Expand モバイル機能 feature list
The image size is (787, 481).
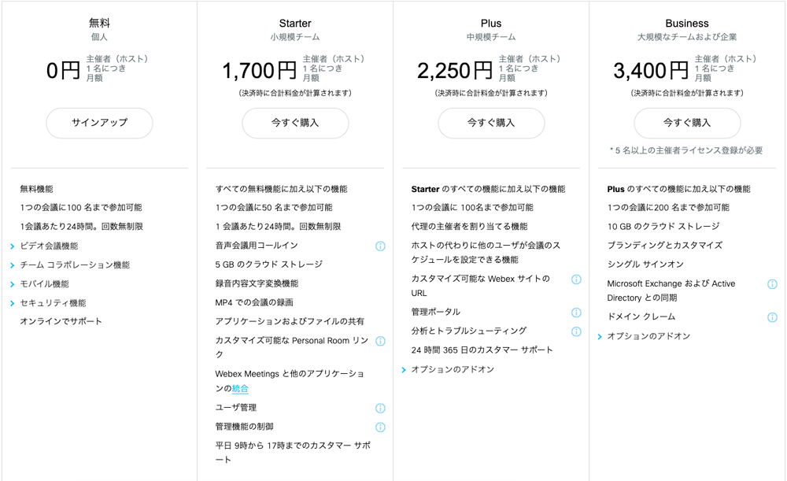44,284
